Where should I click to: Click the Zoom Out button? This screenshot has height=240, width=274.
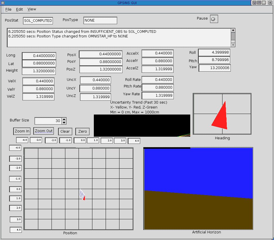coord(44,131)
